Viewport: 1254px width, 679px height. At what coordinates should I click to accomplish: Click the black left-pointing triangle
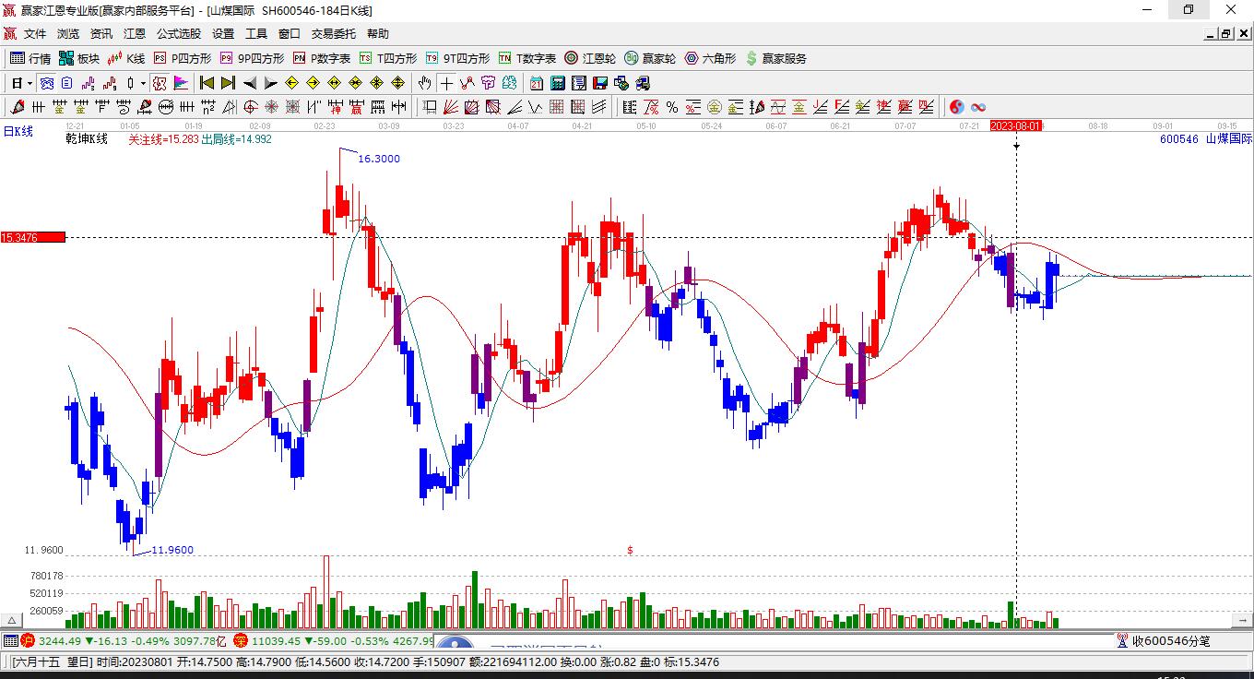click(249, 83)
